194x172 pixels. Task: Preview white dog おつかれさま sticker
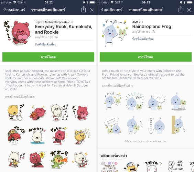(x=37, y=136)
